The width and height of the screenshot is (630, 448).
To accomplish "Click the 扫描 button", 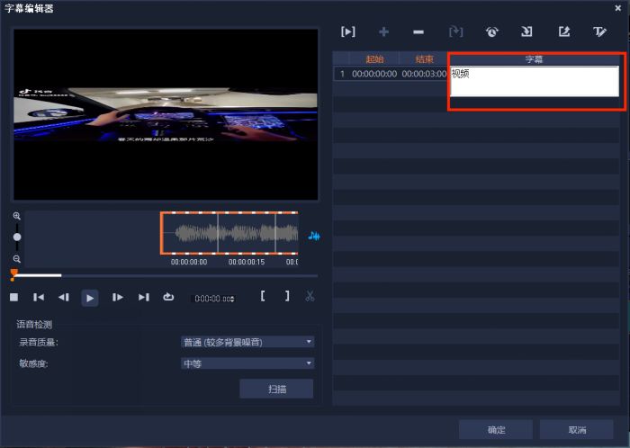I will click(276, 389).
